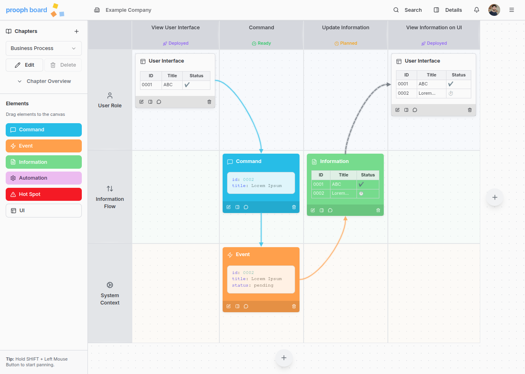Click edit icon on the Event card
The image size is (525, 374).
point(228,307)
